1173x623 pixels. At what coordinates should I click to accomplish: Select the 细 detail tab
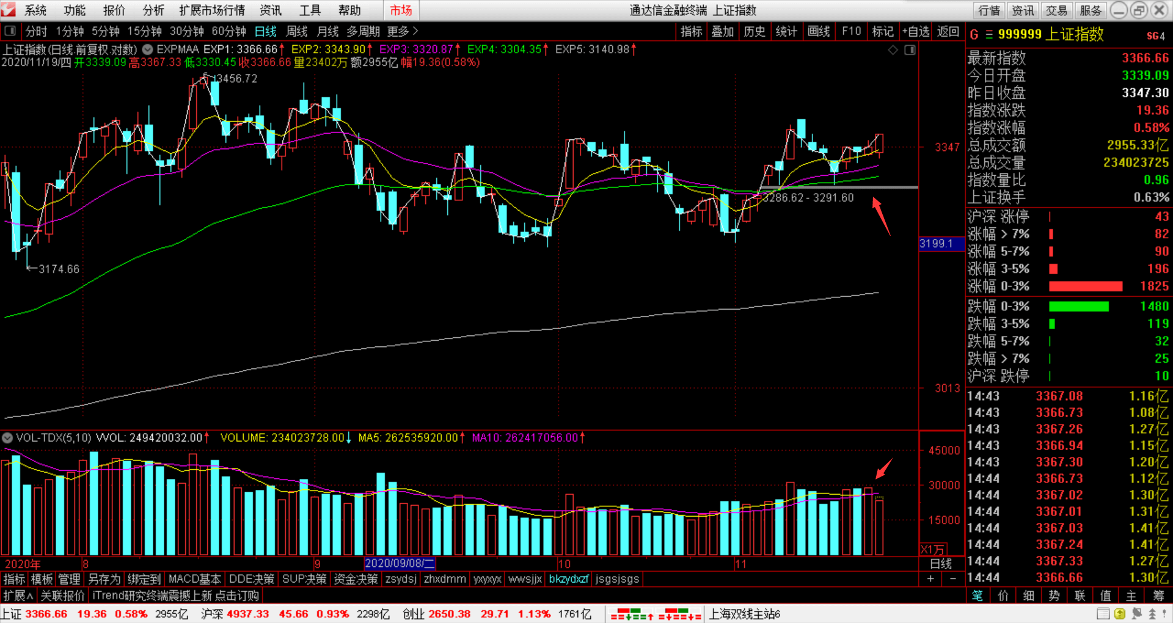(x=1029, y=596)
